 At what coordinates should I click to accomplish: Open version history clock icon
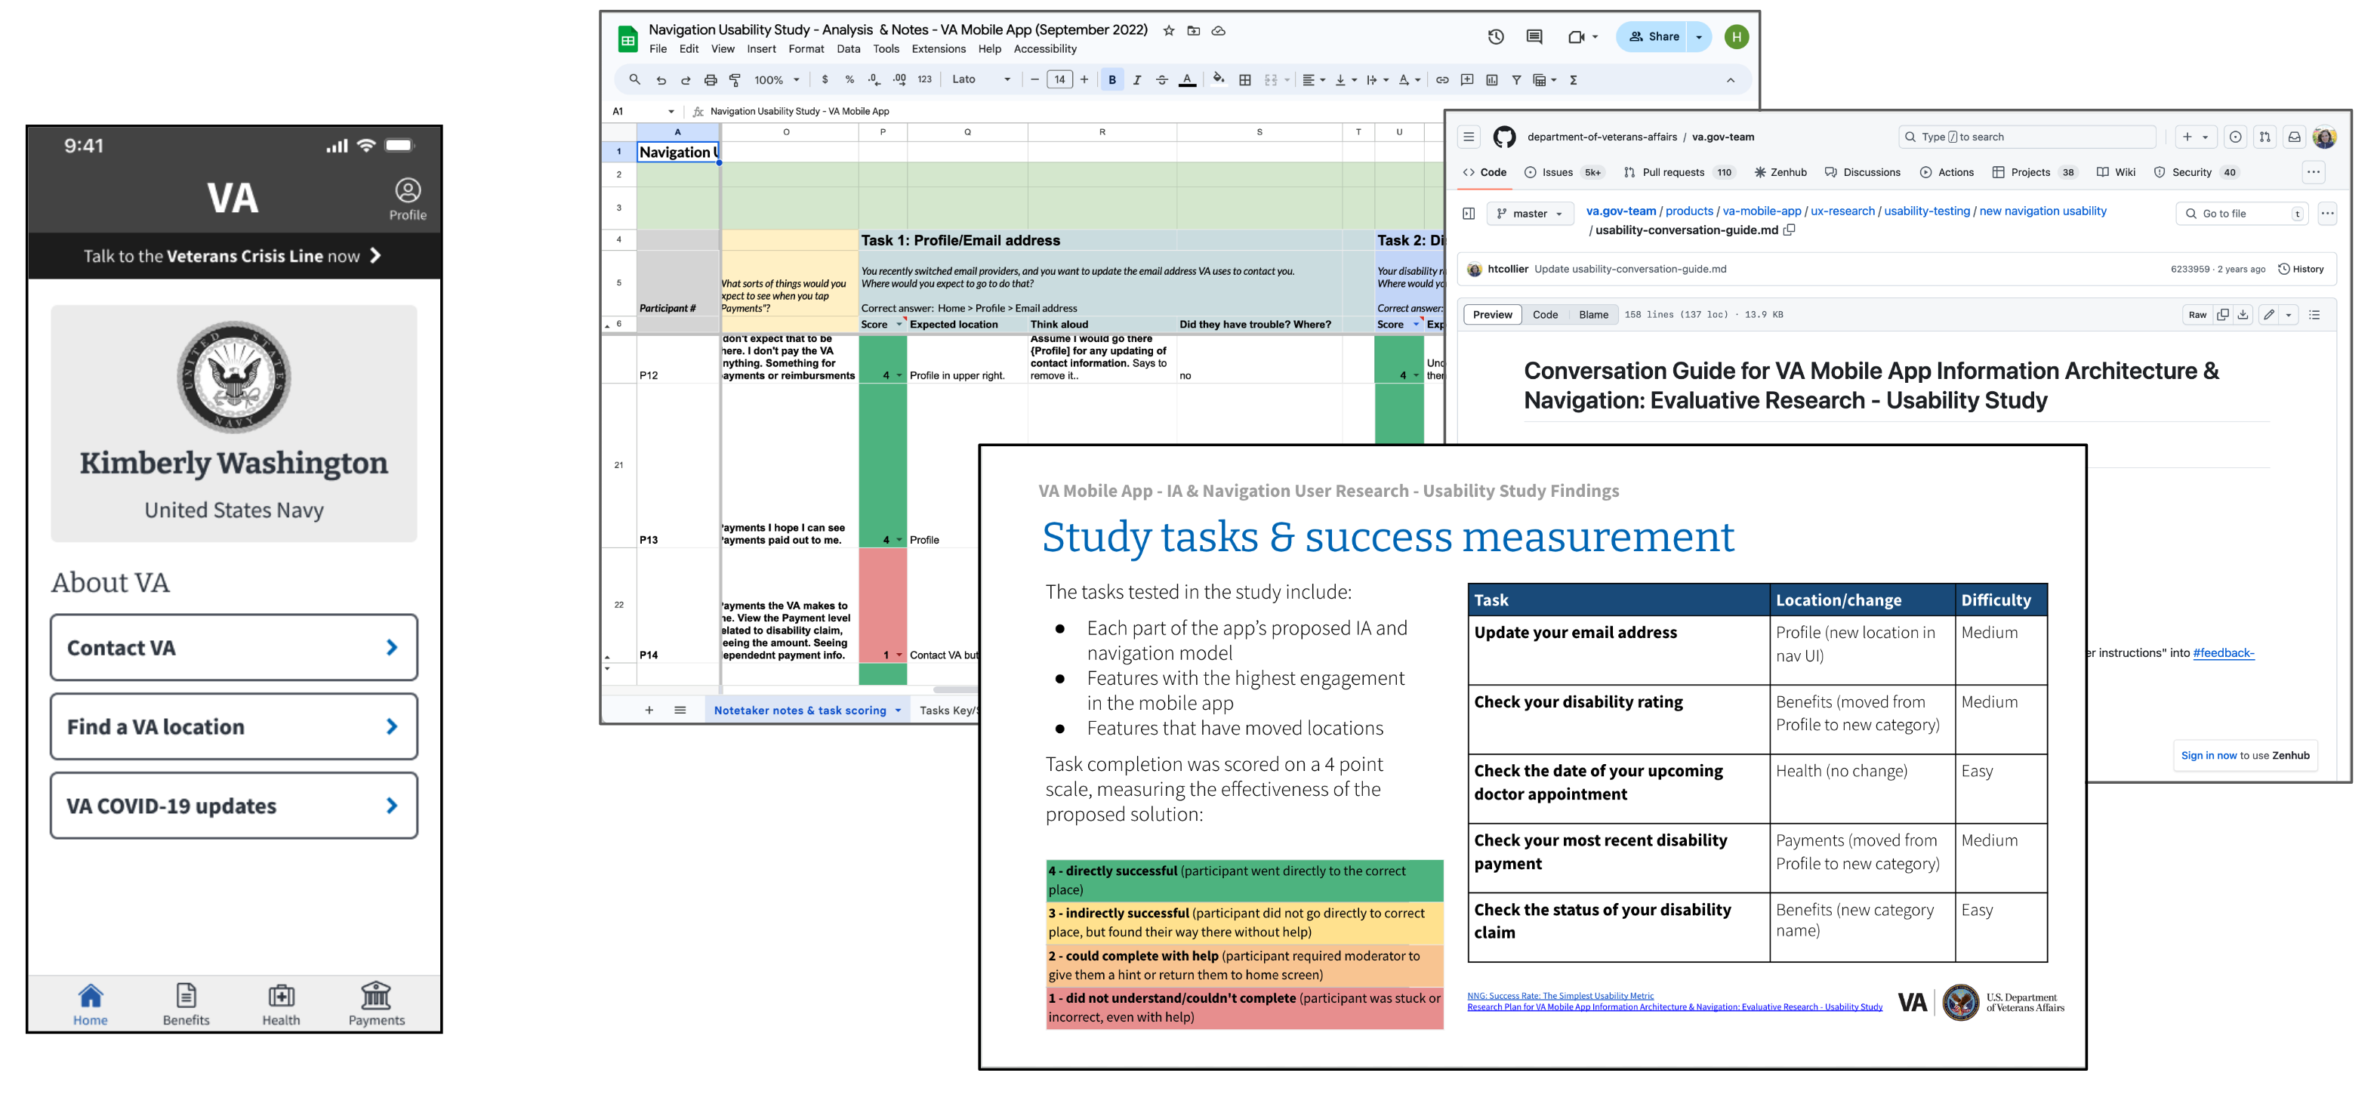click(x=1495, y=37)
